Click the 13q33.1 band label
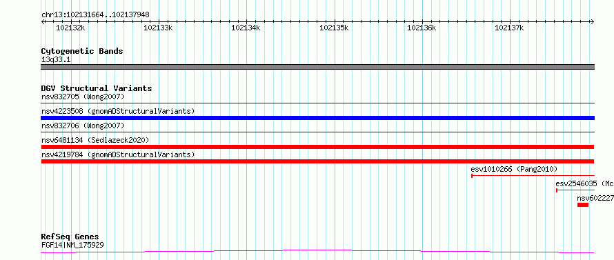The image size is (614, 260). tap(56, 60)
